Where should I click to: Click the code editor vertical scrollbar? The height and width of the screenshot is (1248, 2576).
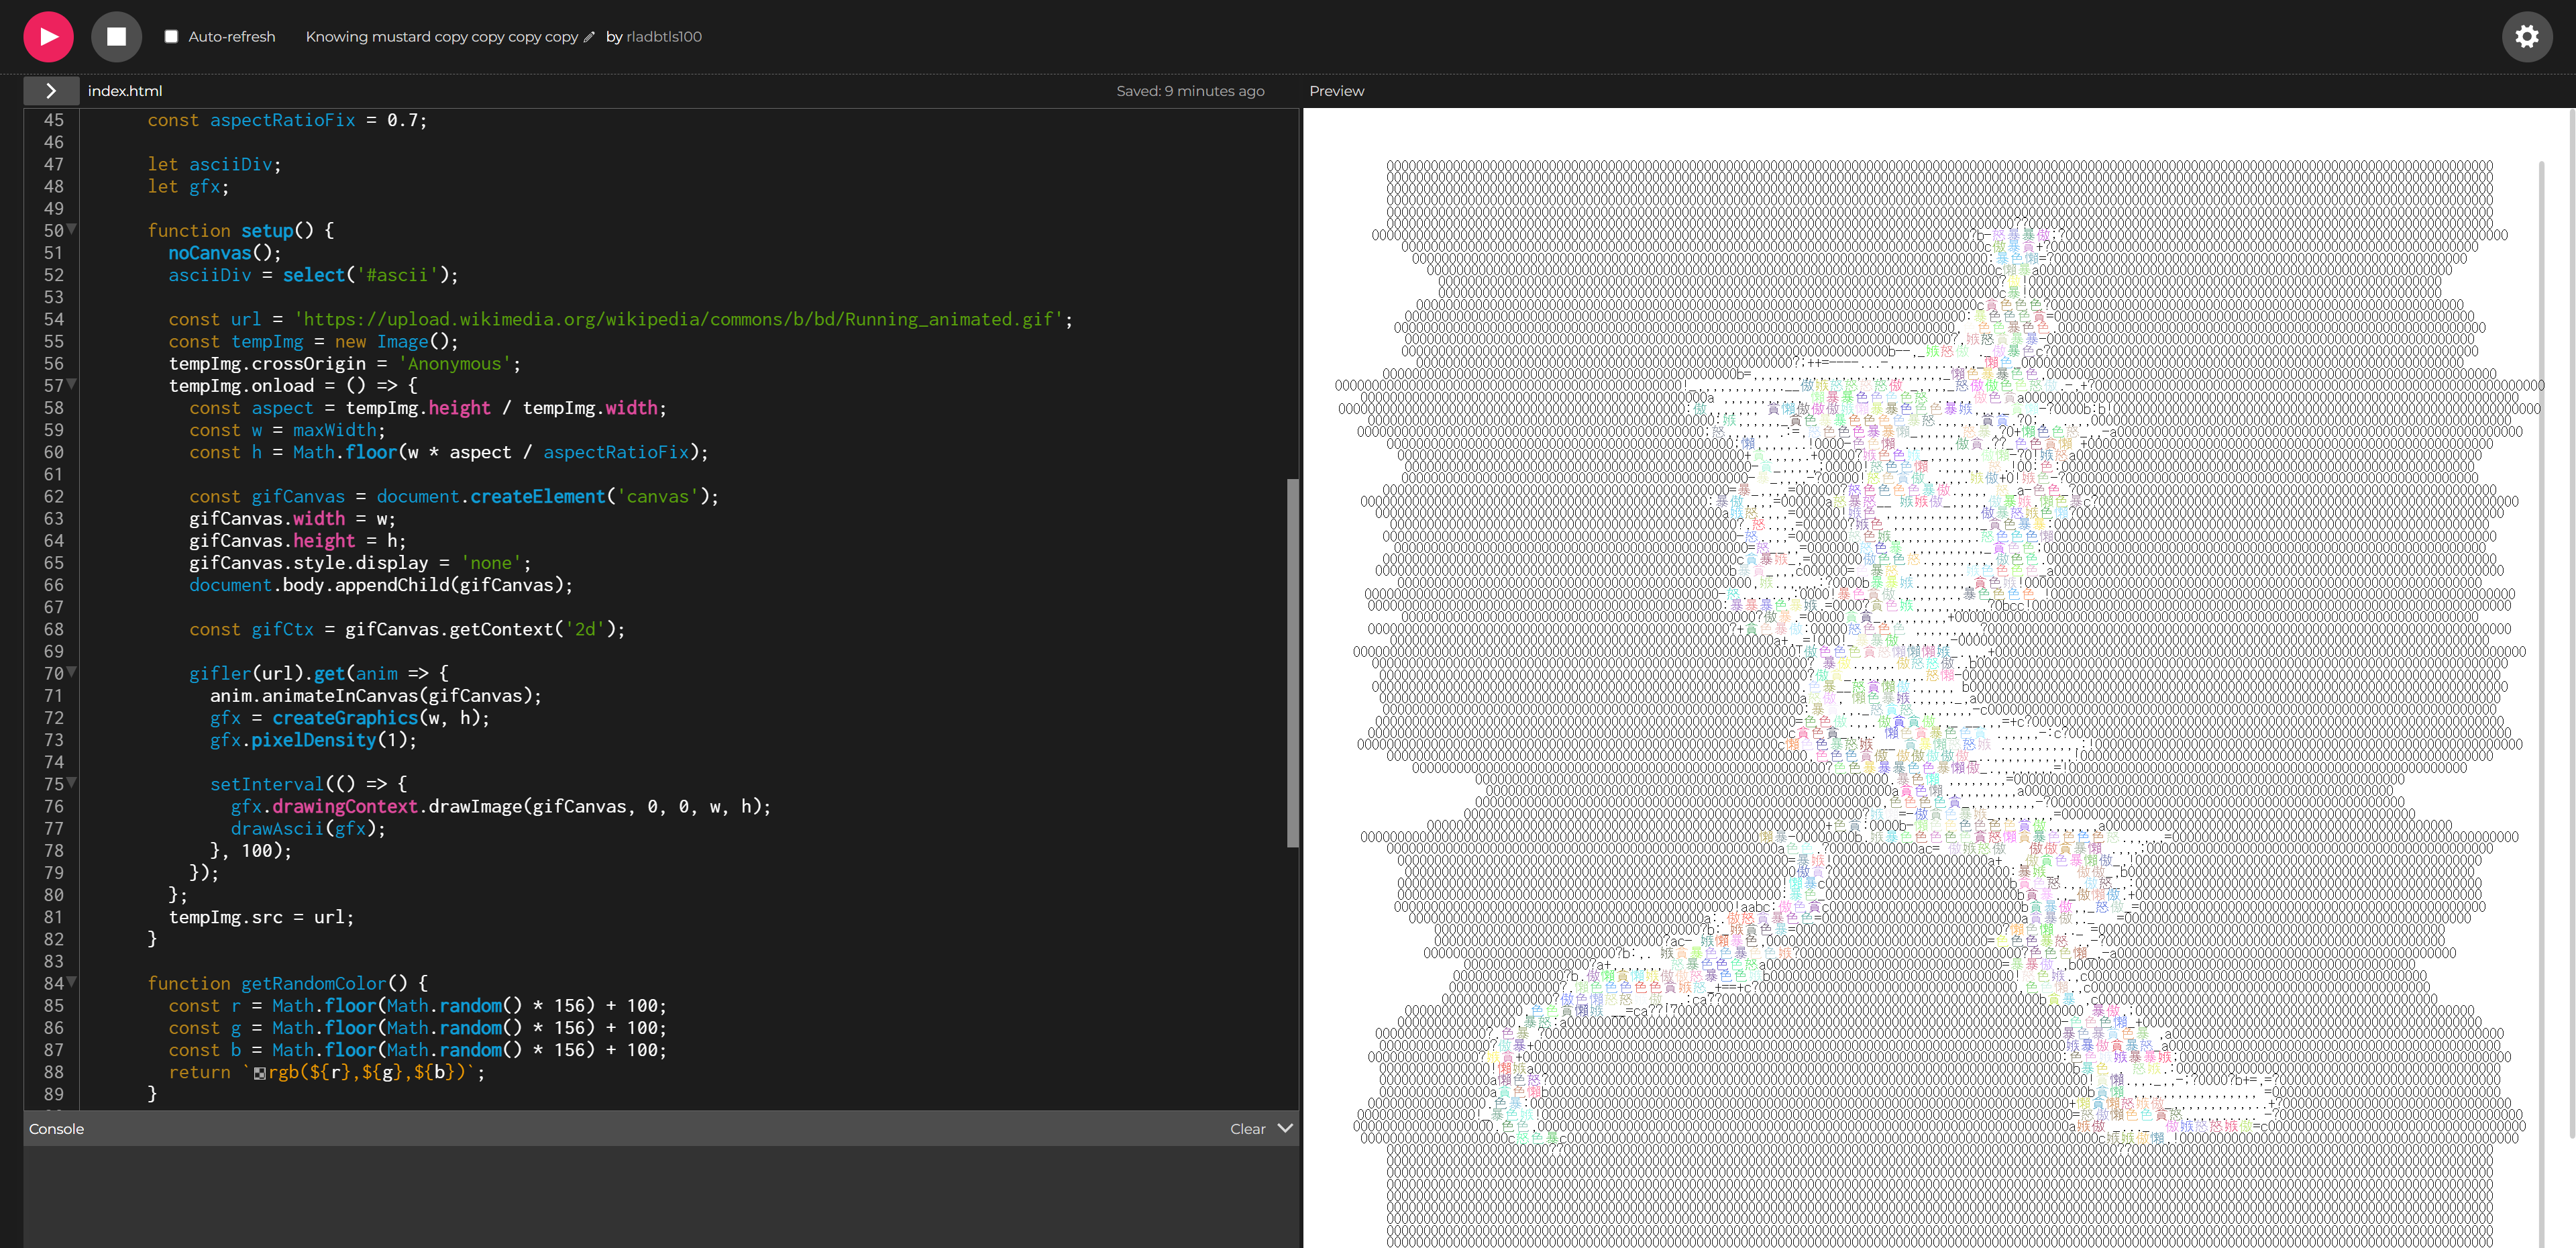click(1292, 663)
